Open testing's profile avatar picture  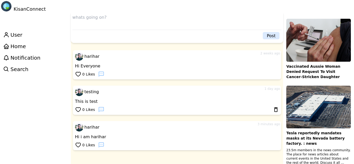click(x=79, y=92)
